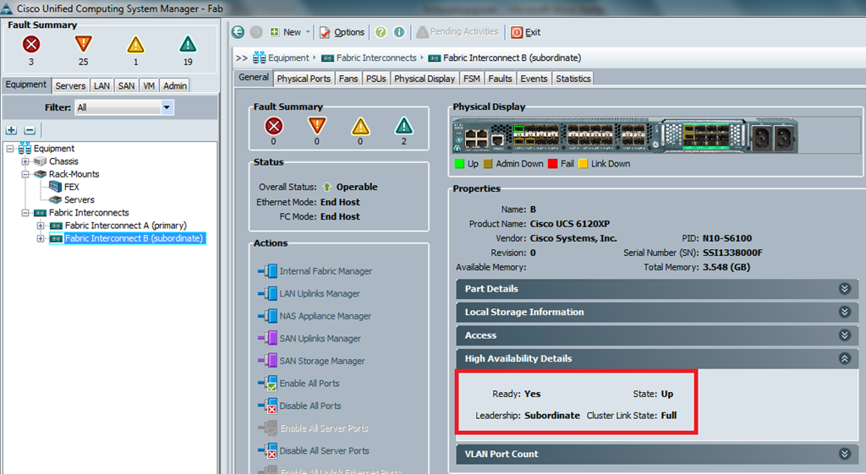This screenshot has height=474, width=866.
Task: Open the Events tab
Action: click(x=534, y=79)
